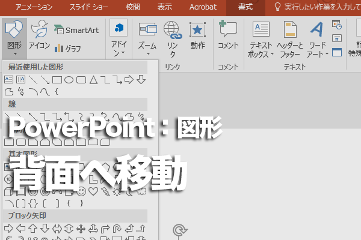Open ヘッダーとフッター header and footer
Screen dimensions: 361x240
(x=290, y=40)
